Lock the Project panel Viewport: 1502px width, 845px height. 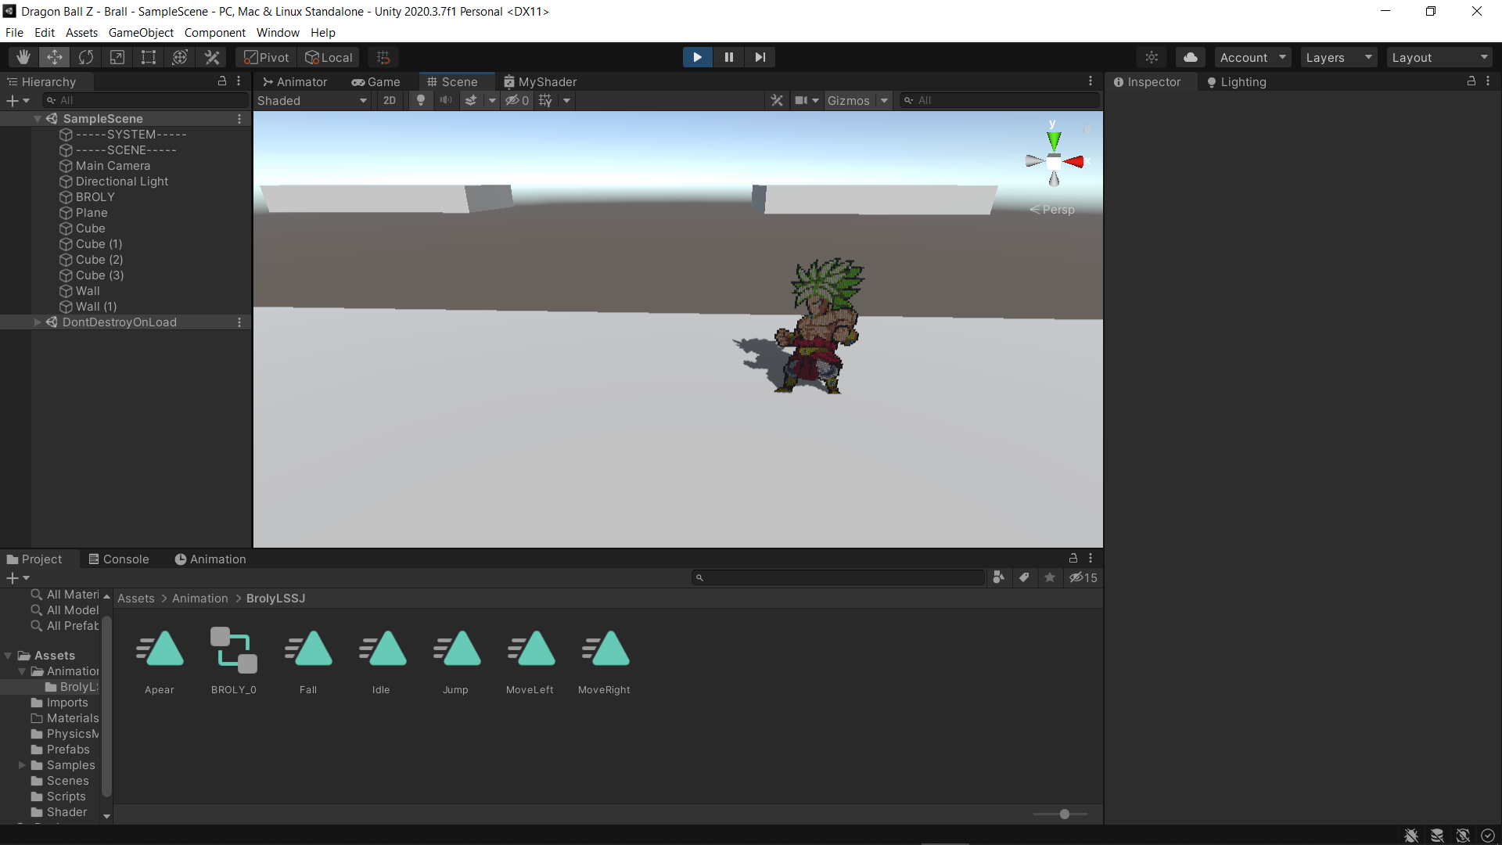(1073, 558)
